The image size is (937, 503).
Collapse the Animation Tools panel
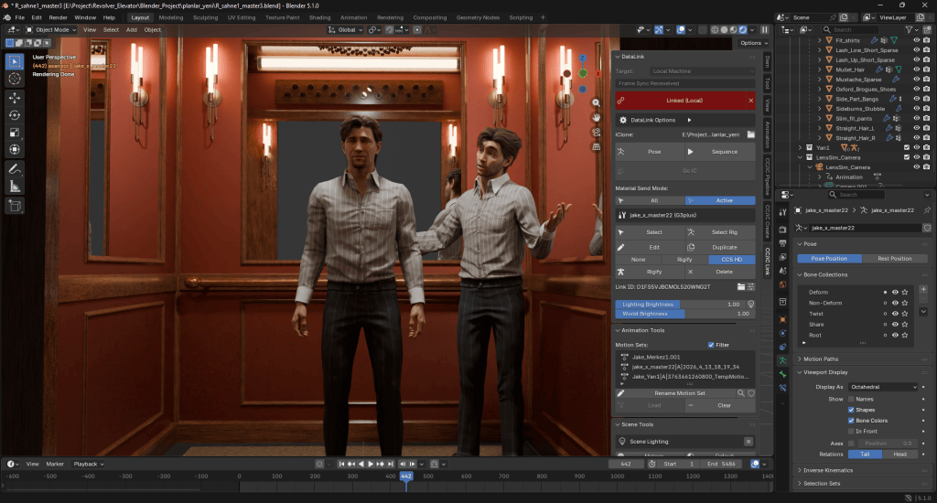(642, 330)
